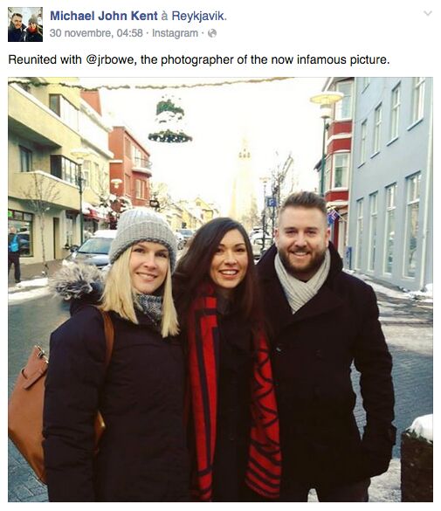Click the parked car behind the blonde woman
Image resolution: width=441 pixels, height=511 pixels.
coord(91,250)
